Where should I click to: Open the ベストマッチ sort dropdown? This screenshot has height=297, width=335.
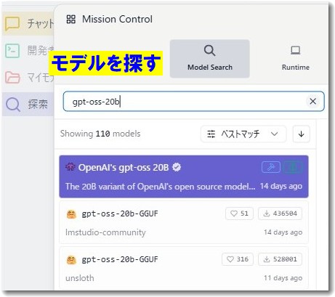(243, 134)
